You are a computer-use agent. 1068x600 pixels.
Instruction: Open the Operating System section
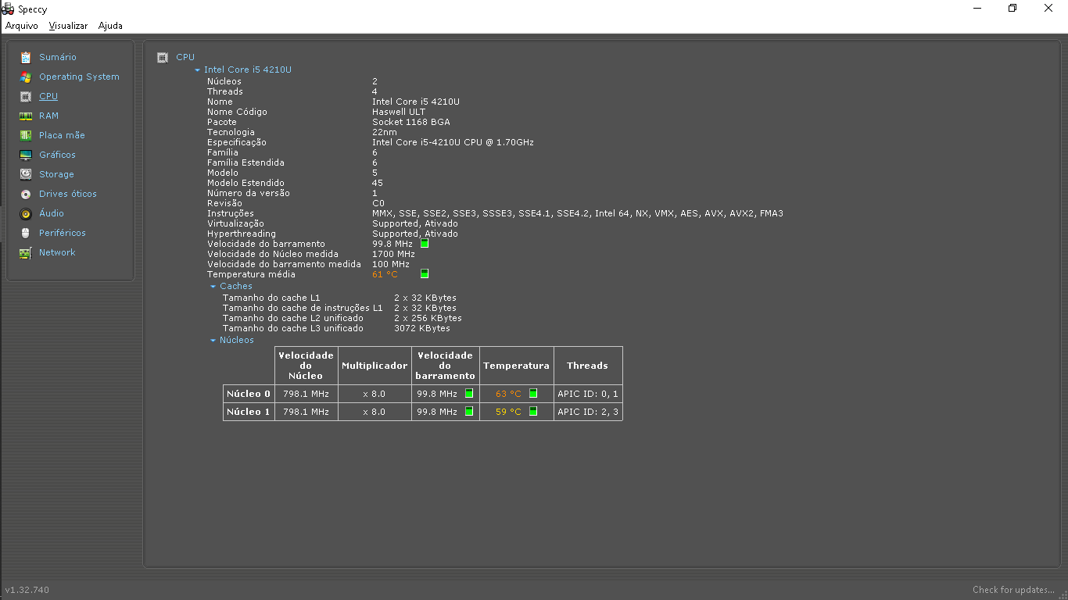tap(79, 77)
